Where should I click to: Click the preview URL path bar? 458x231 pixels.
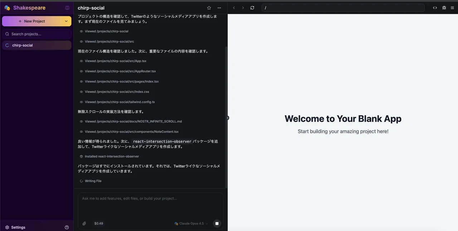click(343, 8)
